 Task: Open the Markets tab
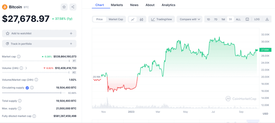[x=117, y=5]
